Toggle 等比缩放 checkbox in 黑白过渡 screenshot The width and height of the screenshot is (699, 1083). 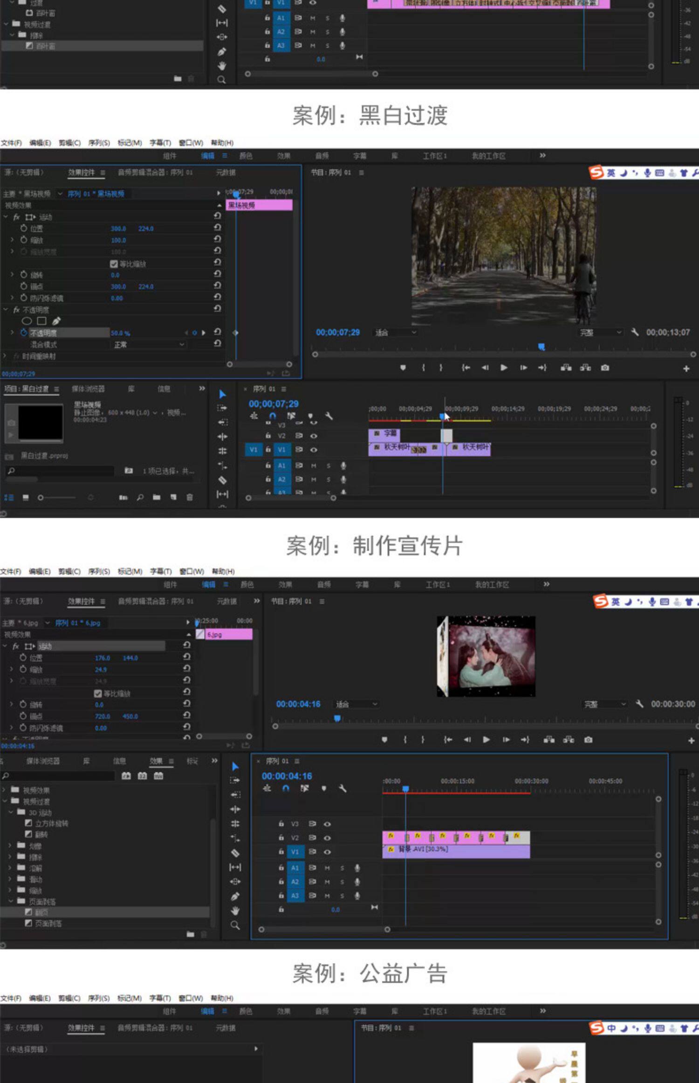(114, 264)
